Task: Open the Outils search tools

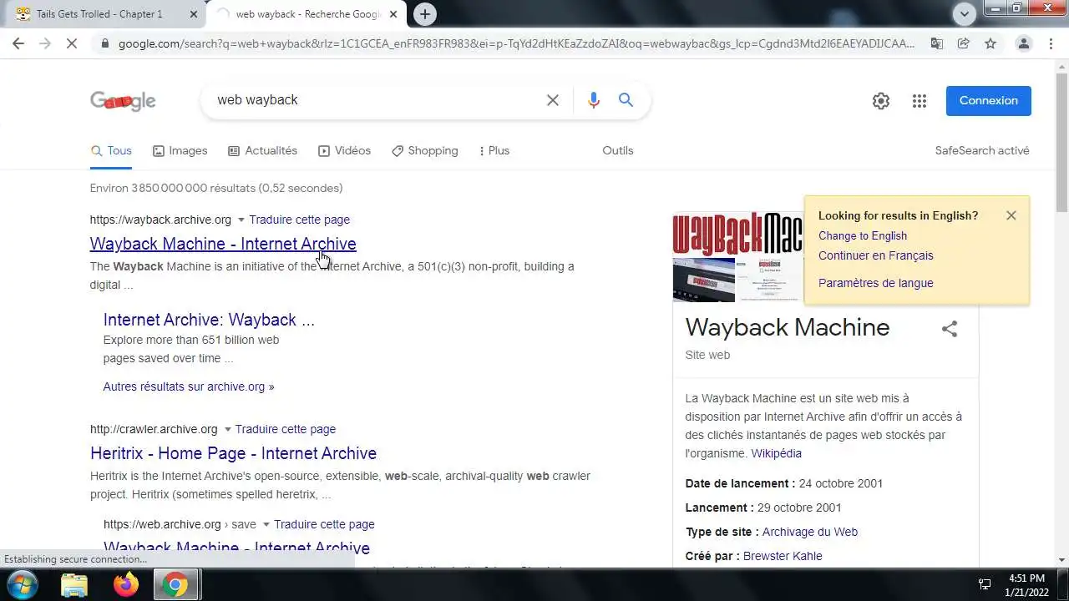Action: (x=618, y=151)
